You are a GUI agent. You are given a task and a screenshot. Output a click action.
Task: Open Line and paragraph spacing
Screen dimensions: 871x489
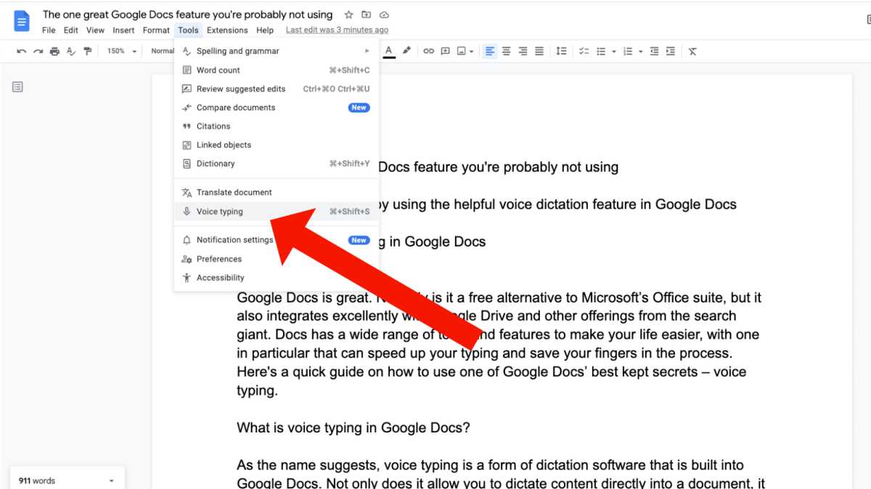561,52
